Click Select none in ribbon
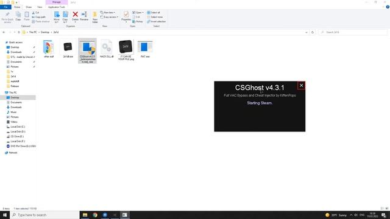The image size is (390, 219). pyautogui.click(x=155, y=17)
